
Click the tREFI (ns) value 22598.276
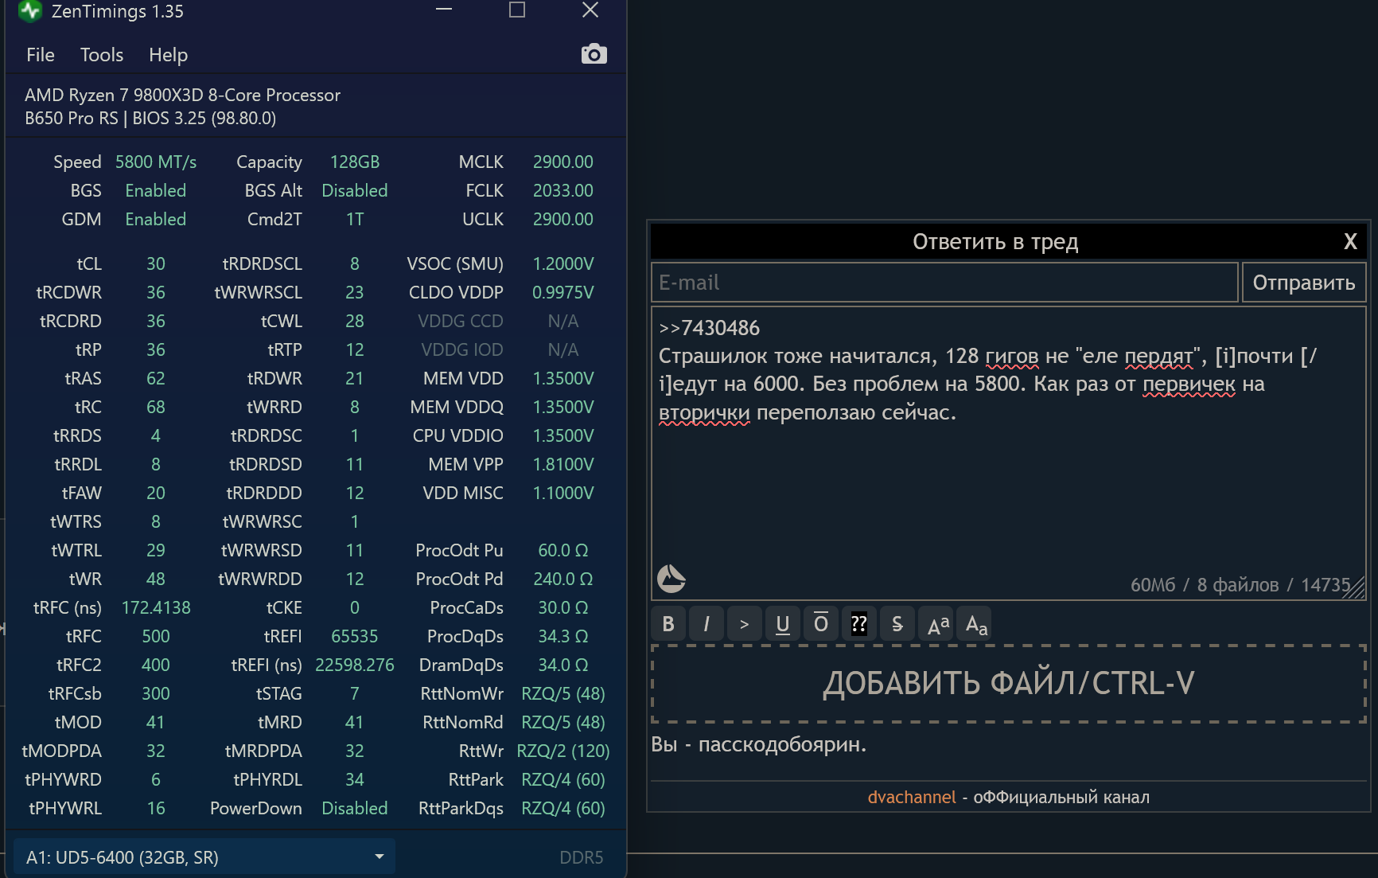[355, 665]
